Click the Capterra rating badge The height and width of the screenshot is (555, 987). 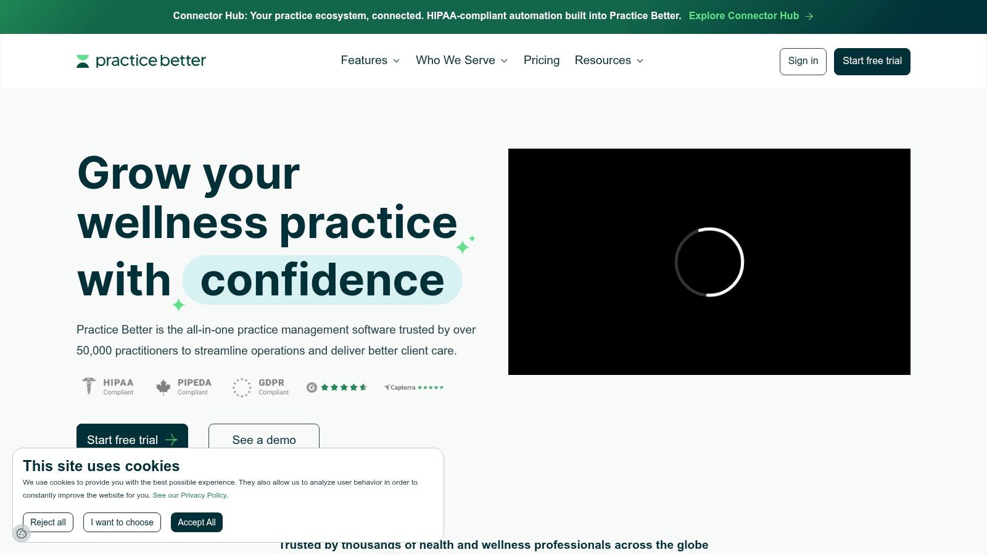click(x=413, y=387)
